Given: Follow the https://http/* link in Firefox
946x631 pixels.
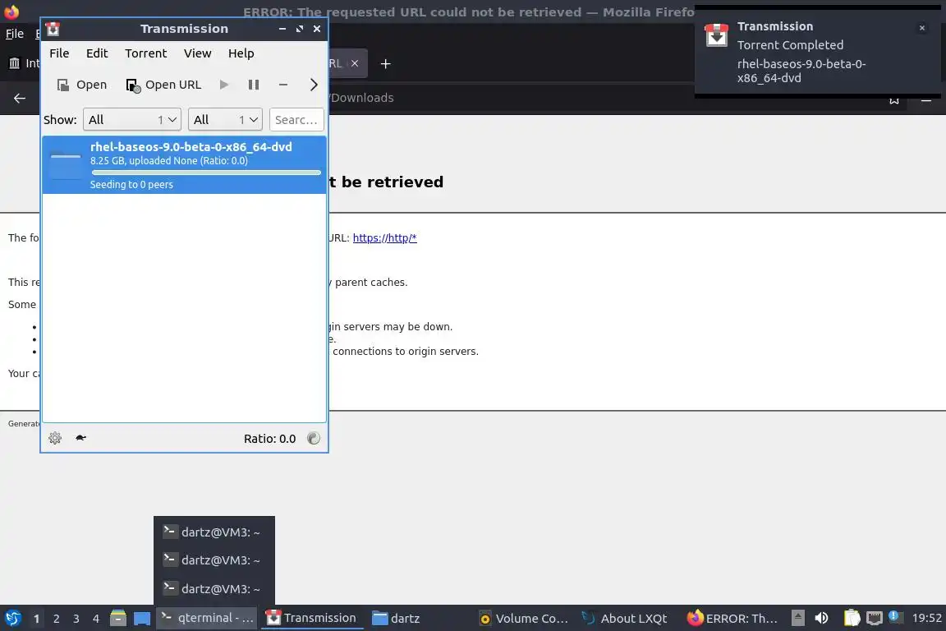Looking at the screenshot, I should [384, 238].
